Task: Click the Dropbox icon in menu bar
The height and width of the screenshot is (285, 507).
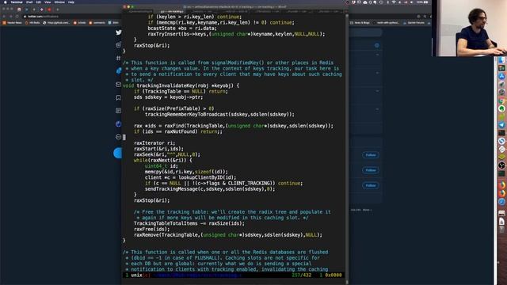Action: 353,2
